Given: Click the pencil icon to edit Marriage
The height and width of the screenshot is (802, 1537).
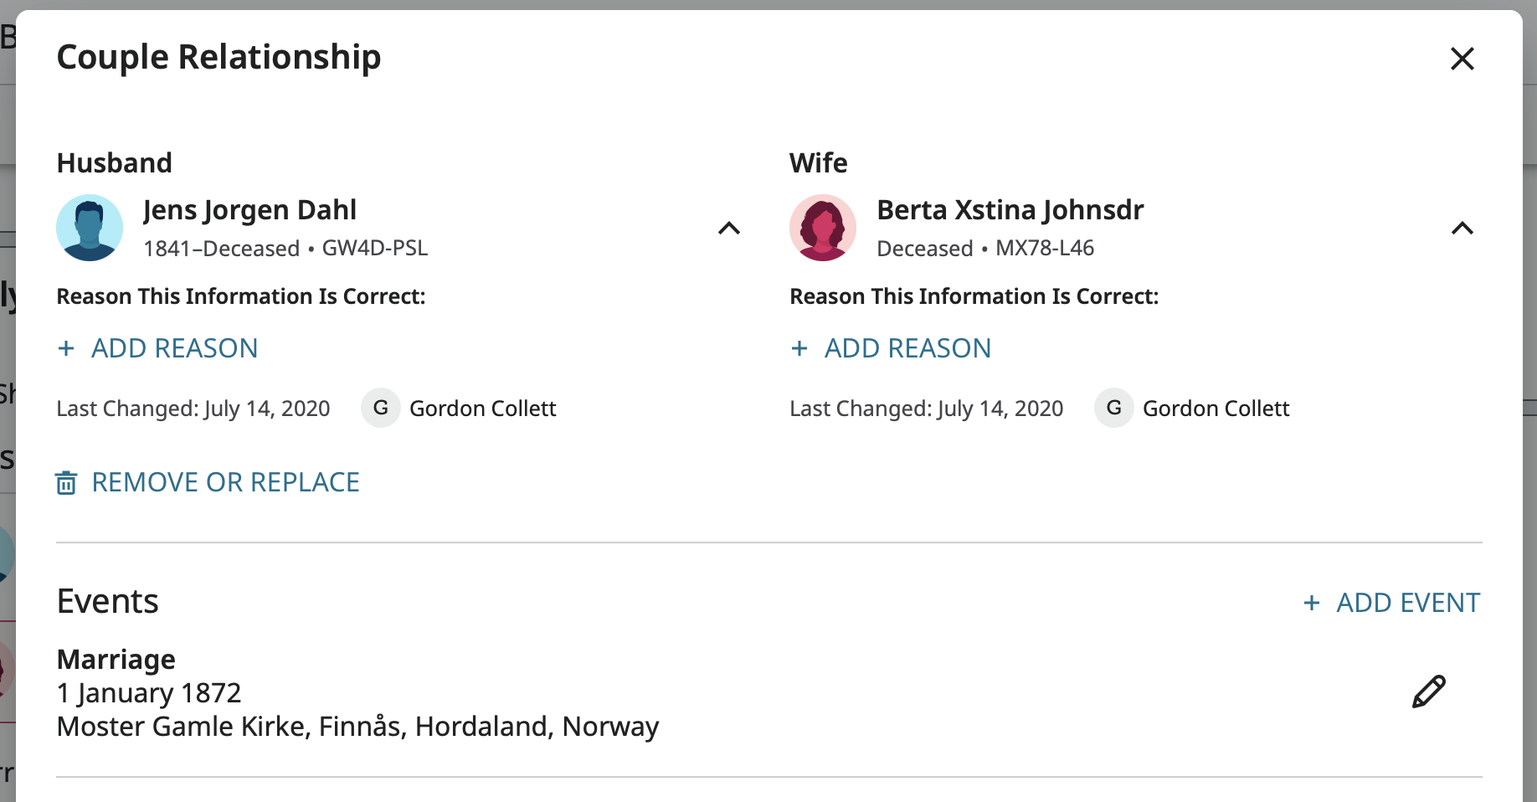Looking at the screenshot, I should (1428, 691).
